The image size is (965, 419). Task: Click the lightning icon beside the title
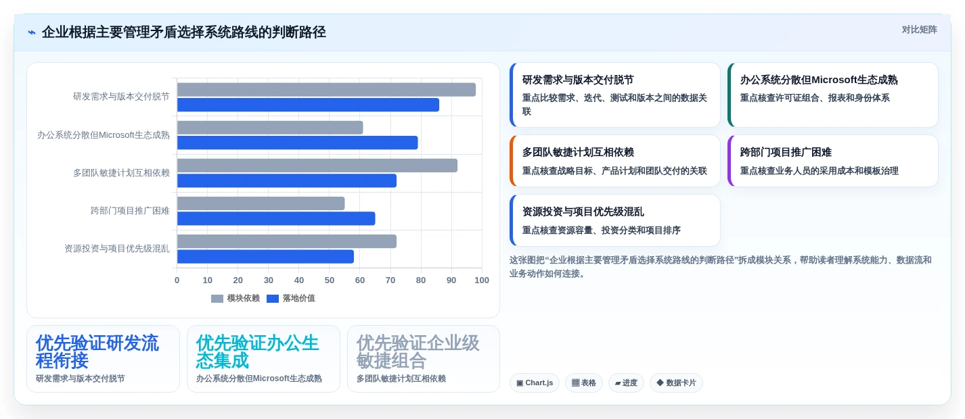click(32, 32)
